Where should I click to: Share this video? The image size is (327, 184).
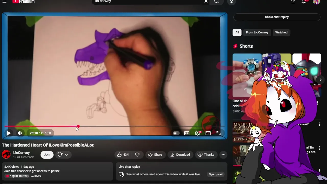(155, 155)
